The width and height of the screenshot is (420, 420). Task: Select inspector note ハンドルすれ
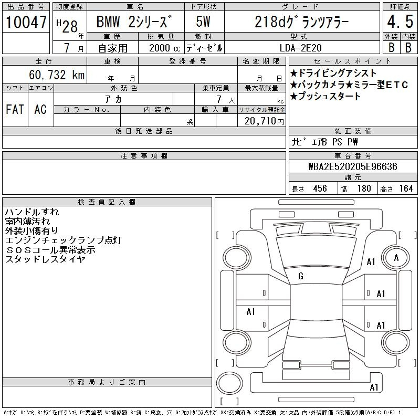point(32,212)
